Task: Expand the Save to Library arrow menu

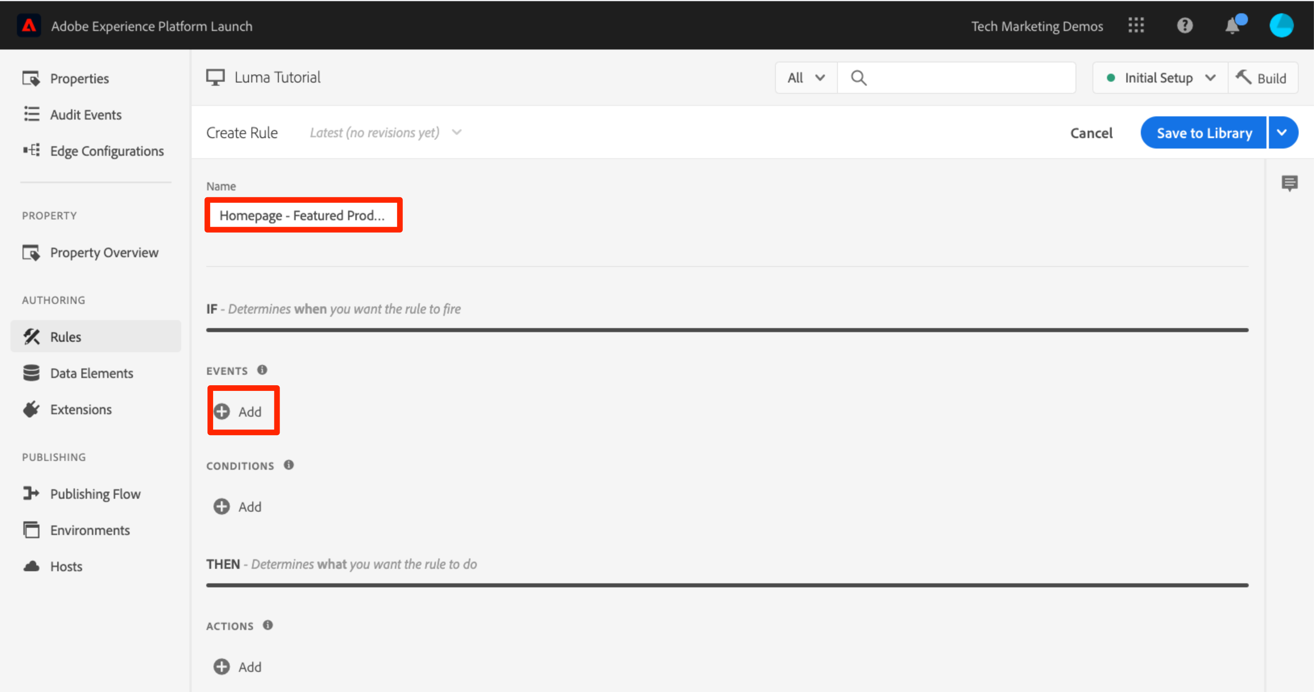Action: click(1282, 132)
